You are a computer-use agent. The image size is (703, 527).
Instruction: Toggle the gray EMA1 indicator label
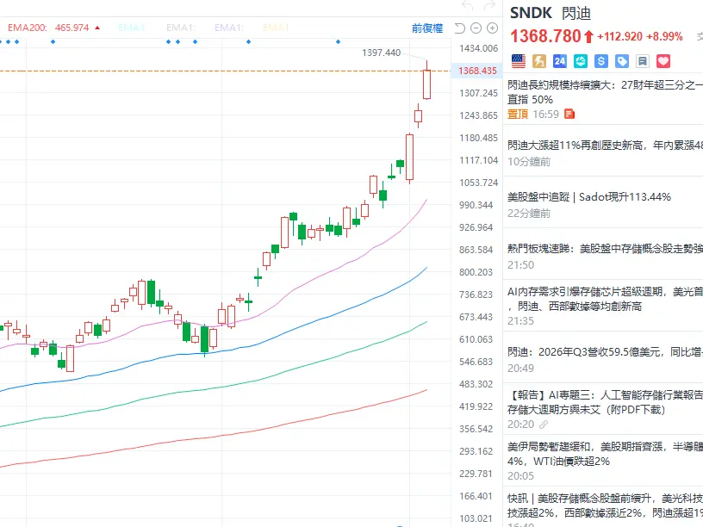click(x=180, y=28)
